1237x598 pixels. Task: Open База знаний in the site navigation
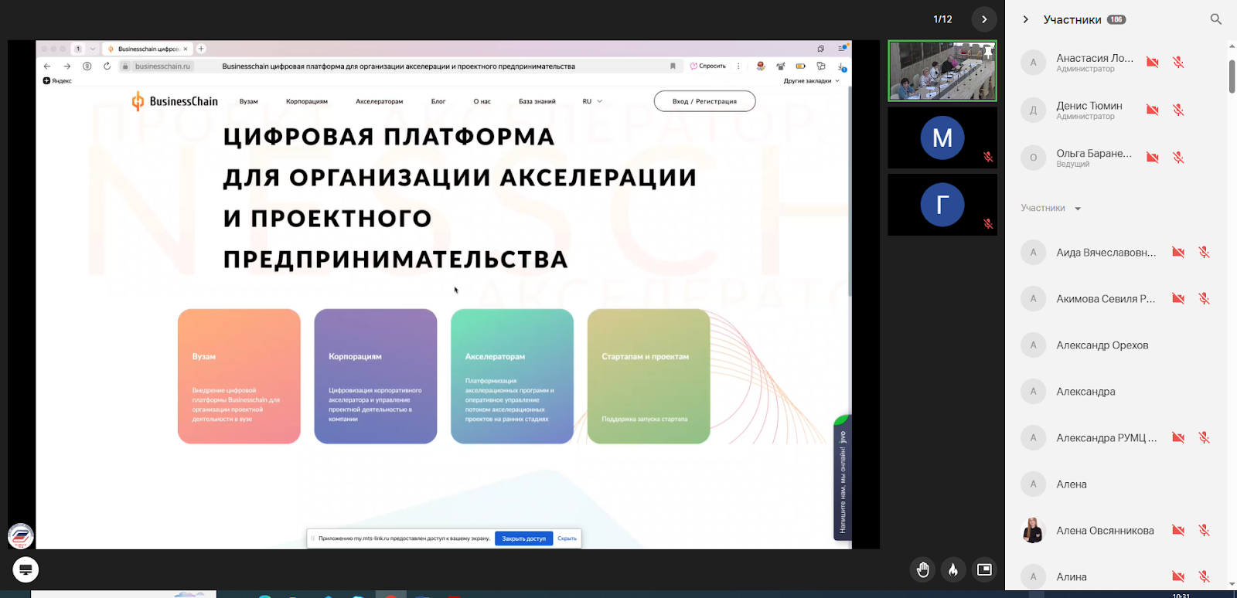537,101
